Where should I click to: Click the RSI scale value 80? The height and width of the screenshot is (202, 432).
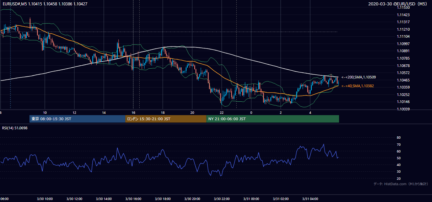click(x=399, y=138)
